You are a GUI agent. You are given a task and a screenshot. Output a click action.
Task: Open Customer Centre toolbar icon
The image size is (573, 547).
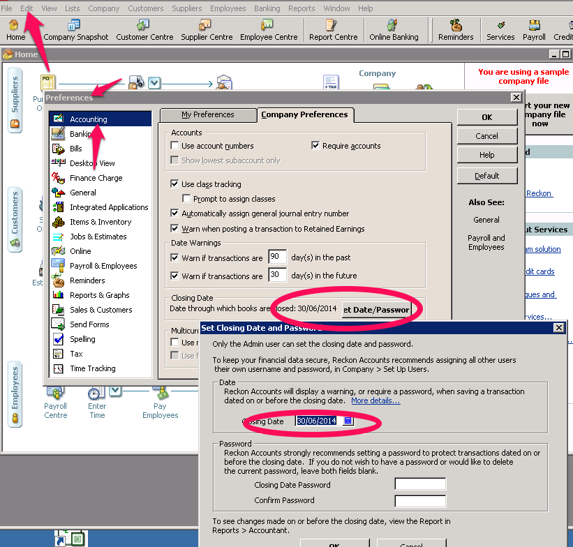pos(144,30)
